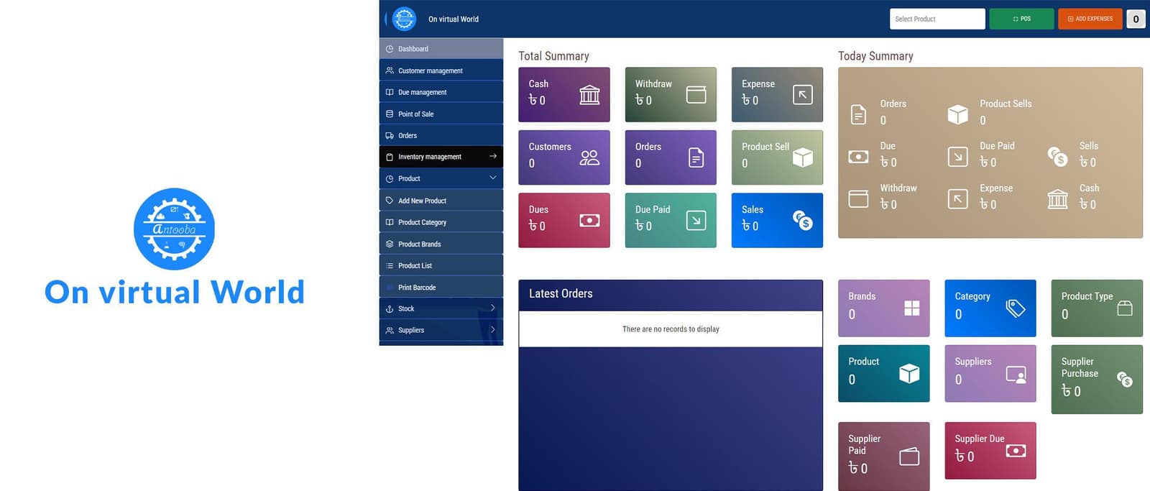Screen dimensions: 1150x491
Task: Expand the Stock submenu arrow
Action: tap(493, 308)
